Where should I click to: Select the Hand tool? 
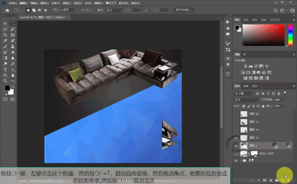point(13,75)
